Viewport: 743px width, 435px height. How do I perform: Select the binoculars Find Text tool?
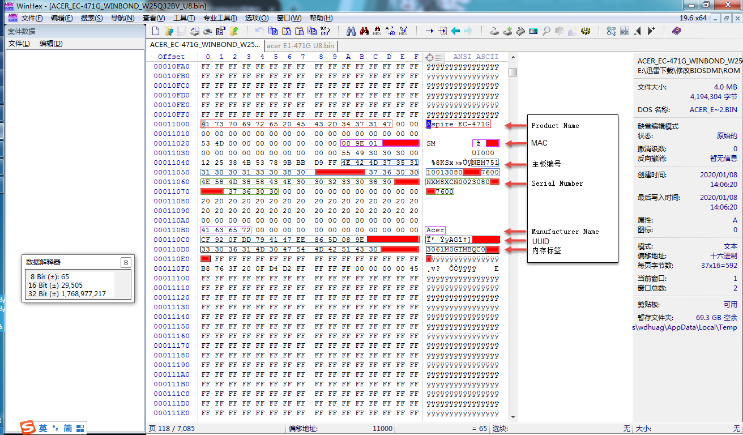pos(350,31)
